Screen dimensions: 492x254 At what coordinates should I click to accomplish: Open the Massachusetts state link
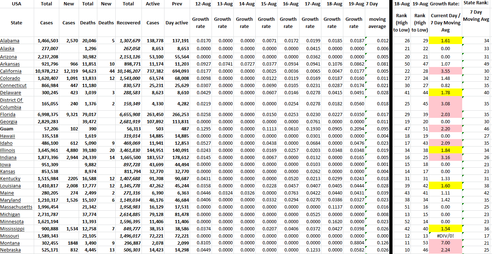[16, 207]
